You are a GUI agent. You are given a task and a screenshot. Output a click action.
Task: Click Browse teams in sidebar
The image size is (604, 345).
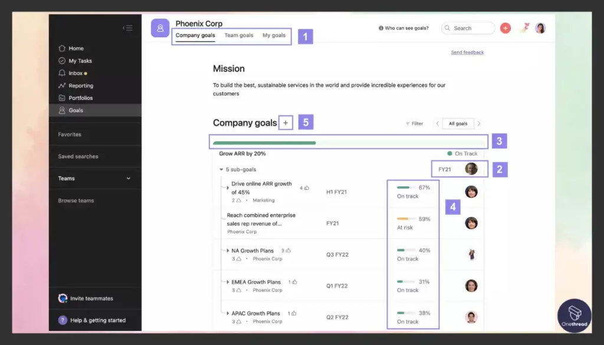[76, 201]
